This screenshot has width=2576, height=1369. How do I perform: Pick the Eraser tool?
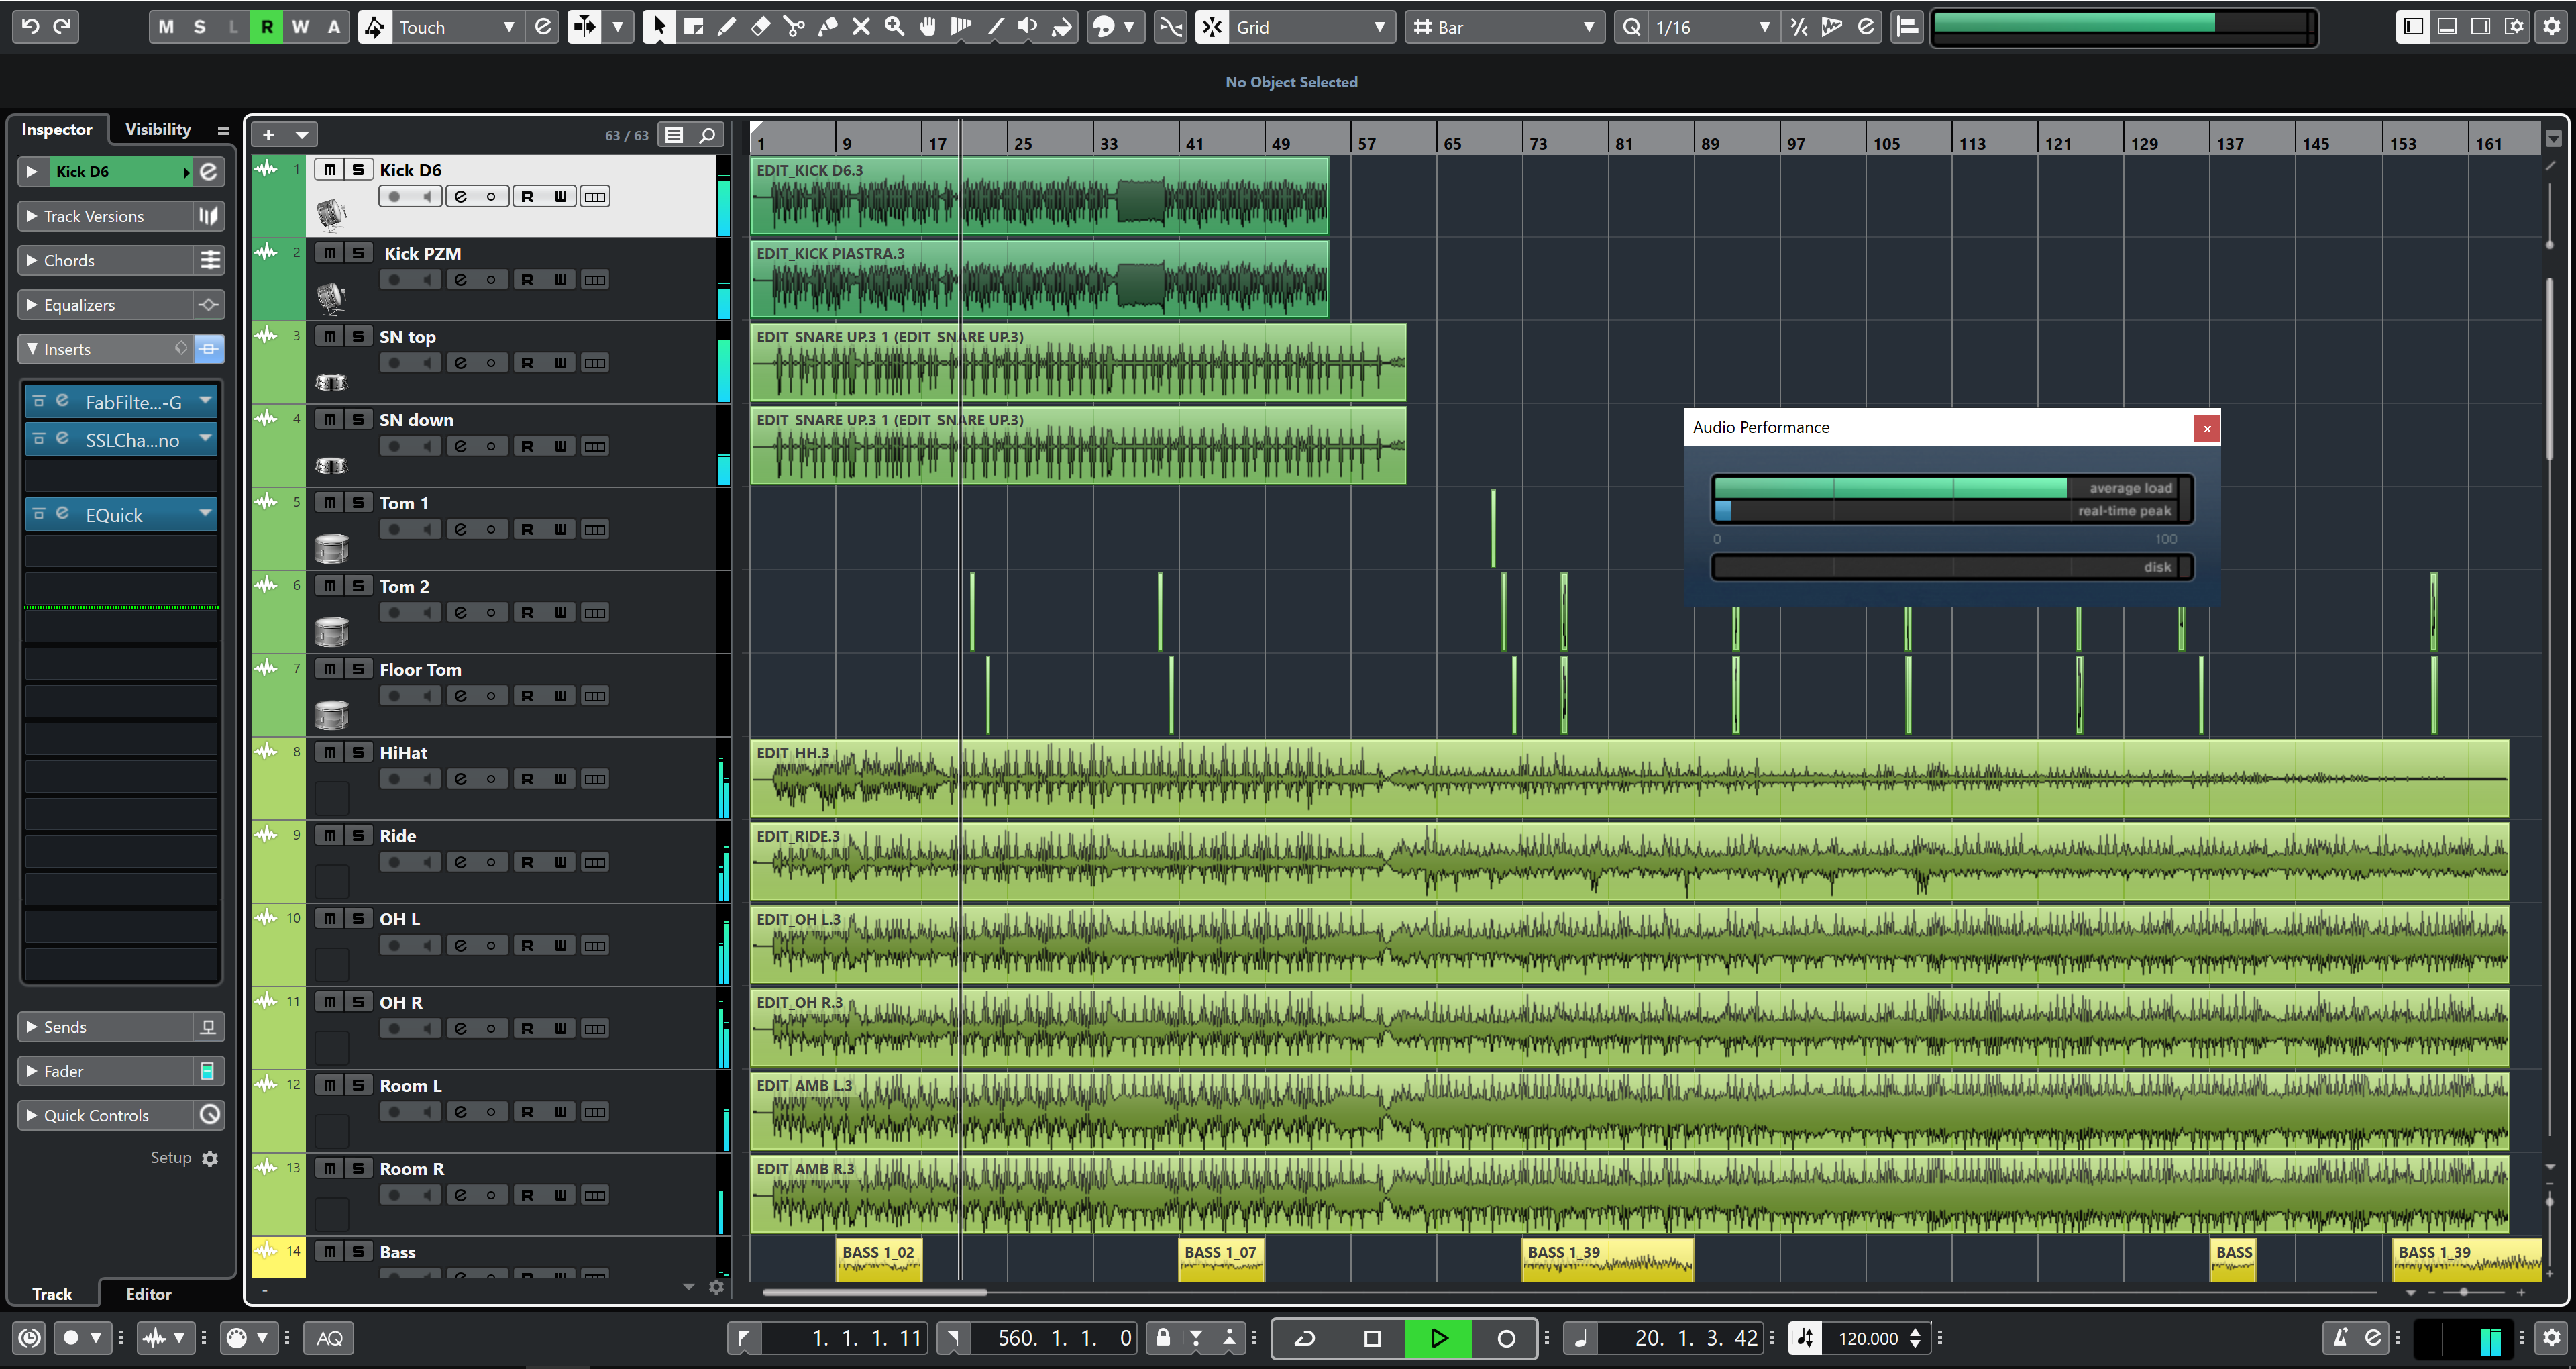click(x=761, y=27)
